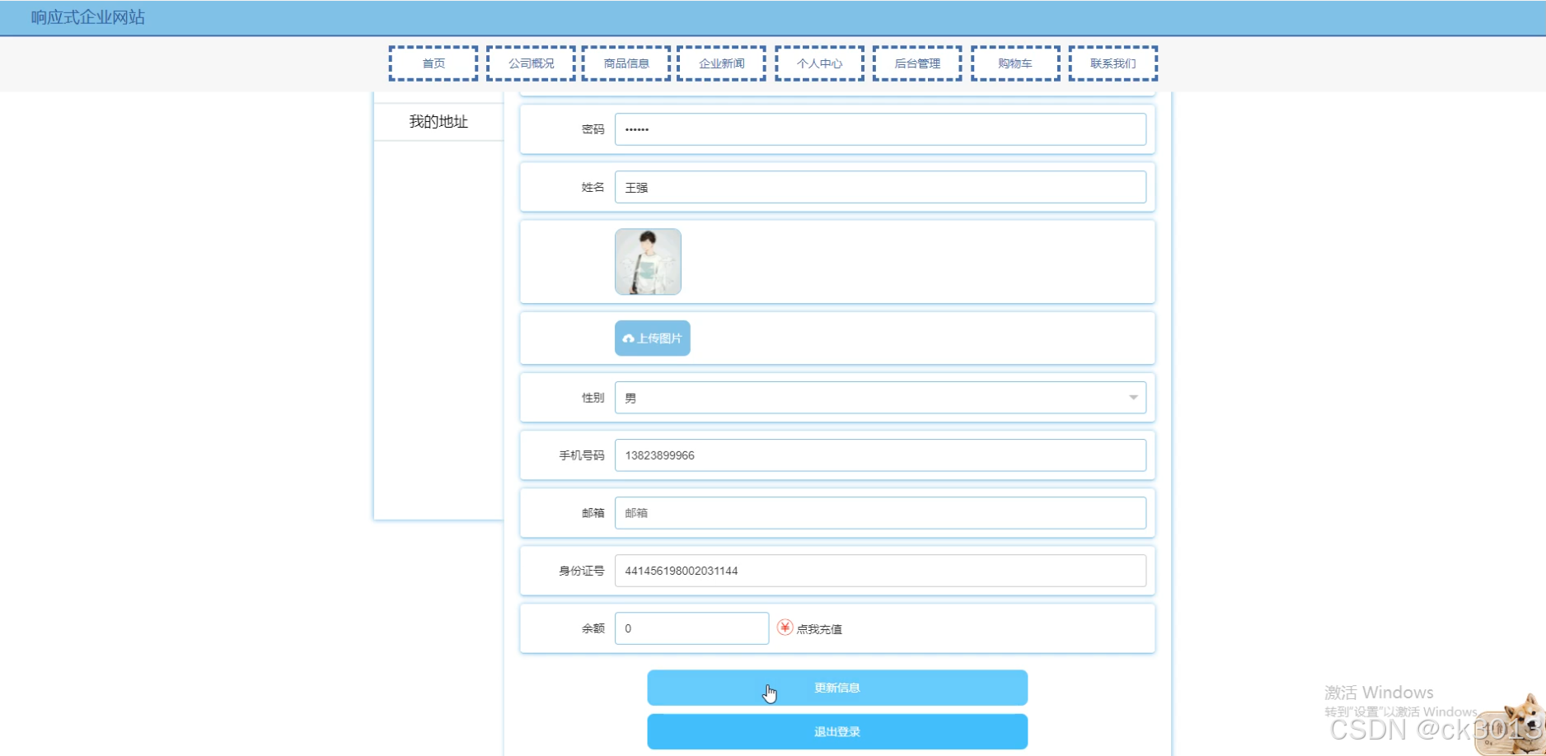
Task: Open 企业新闻 from the navigation
Action: pyautogui.click(x=721, y=63)
